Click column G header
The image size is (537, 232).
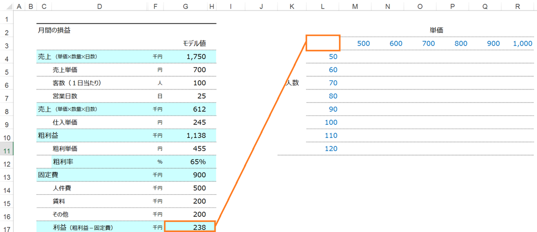pos(185,6)
